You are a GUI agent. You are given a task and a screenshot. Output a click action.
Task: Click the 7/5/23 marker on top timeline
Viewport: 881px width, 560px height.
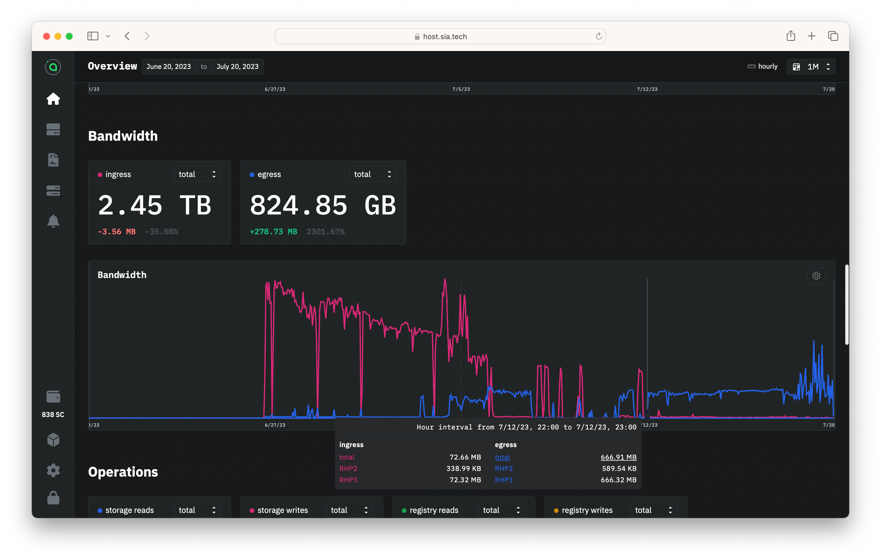click(x=461, y=89)
